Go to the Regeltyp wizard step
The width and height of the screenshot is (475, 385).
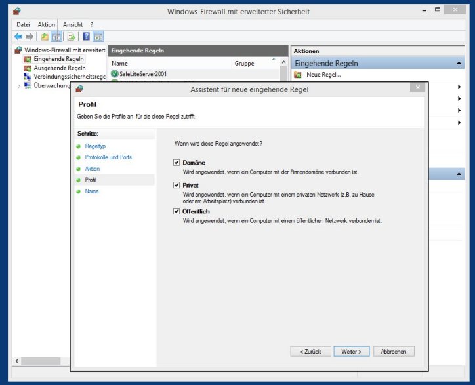click(95, 146)
